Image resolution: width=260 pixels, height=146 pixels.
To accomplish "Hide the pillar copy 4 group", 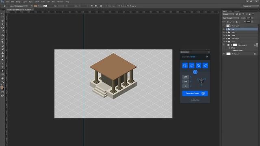I will pyautogui.click(x=224, y=39).
